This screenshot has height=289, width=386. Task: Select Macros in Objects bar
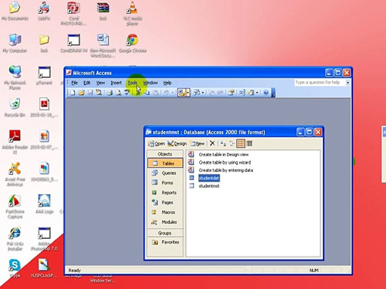tap(165, 212)
